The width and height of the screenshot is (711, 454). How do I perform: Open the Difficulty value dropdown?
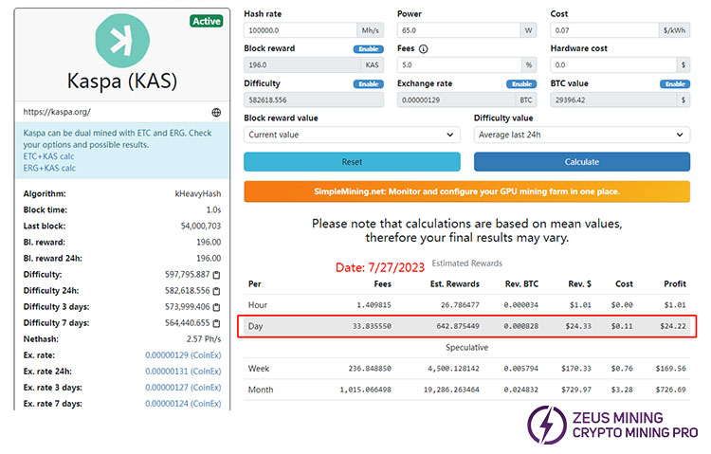[x=581, y=136]
